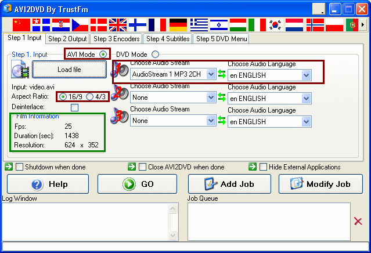Select the Chinese flag language

tap(21, 25)
